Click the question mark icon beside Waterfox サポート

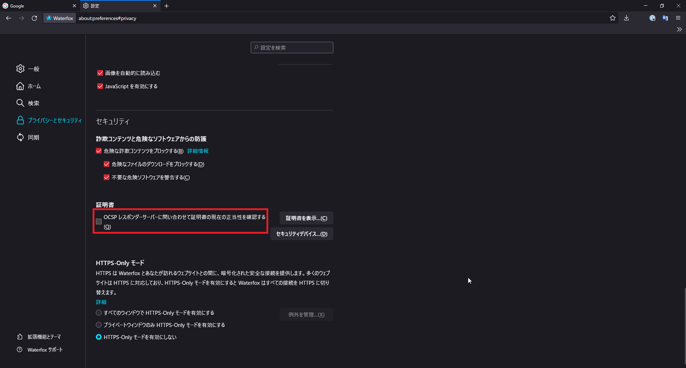(20, 350)
